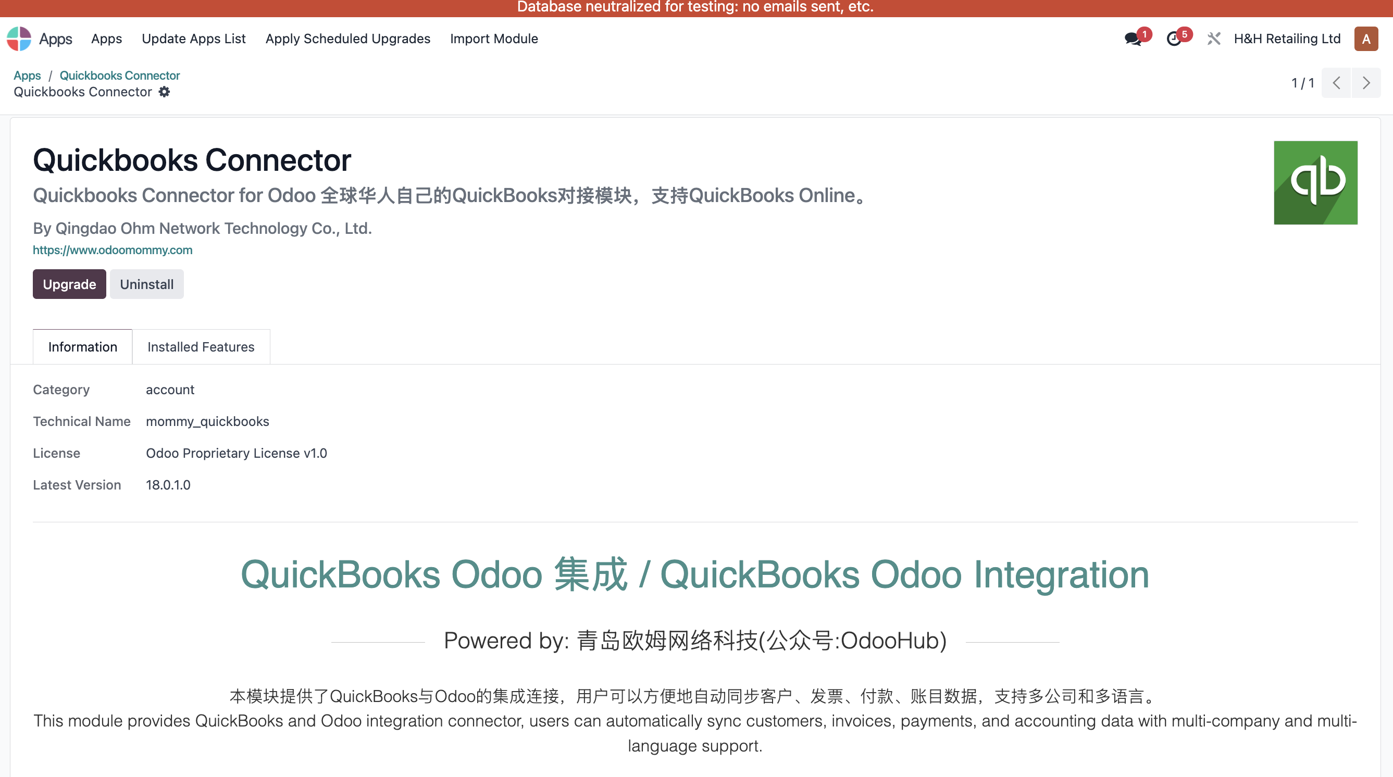Open the odoomommy.com website link
This screenshot has width=1393, height=777.
[x=113, y=250]
